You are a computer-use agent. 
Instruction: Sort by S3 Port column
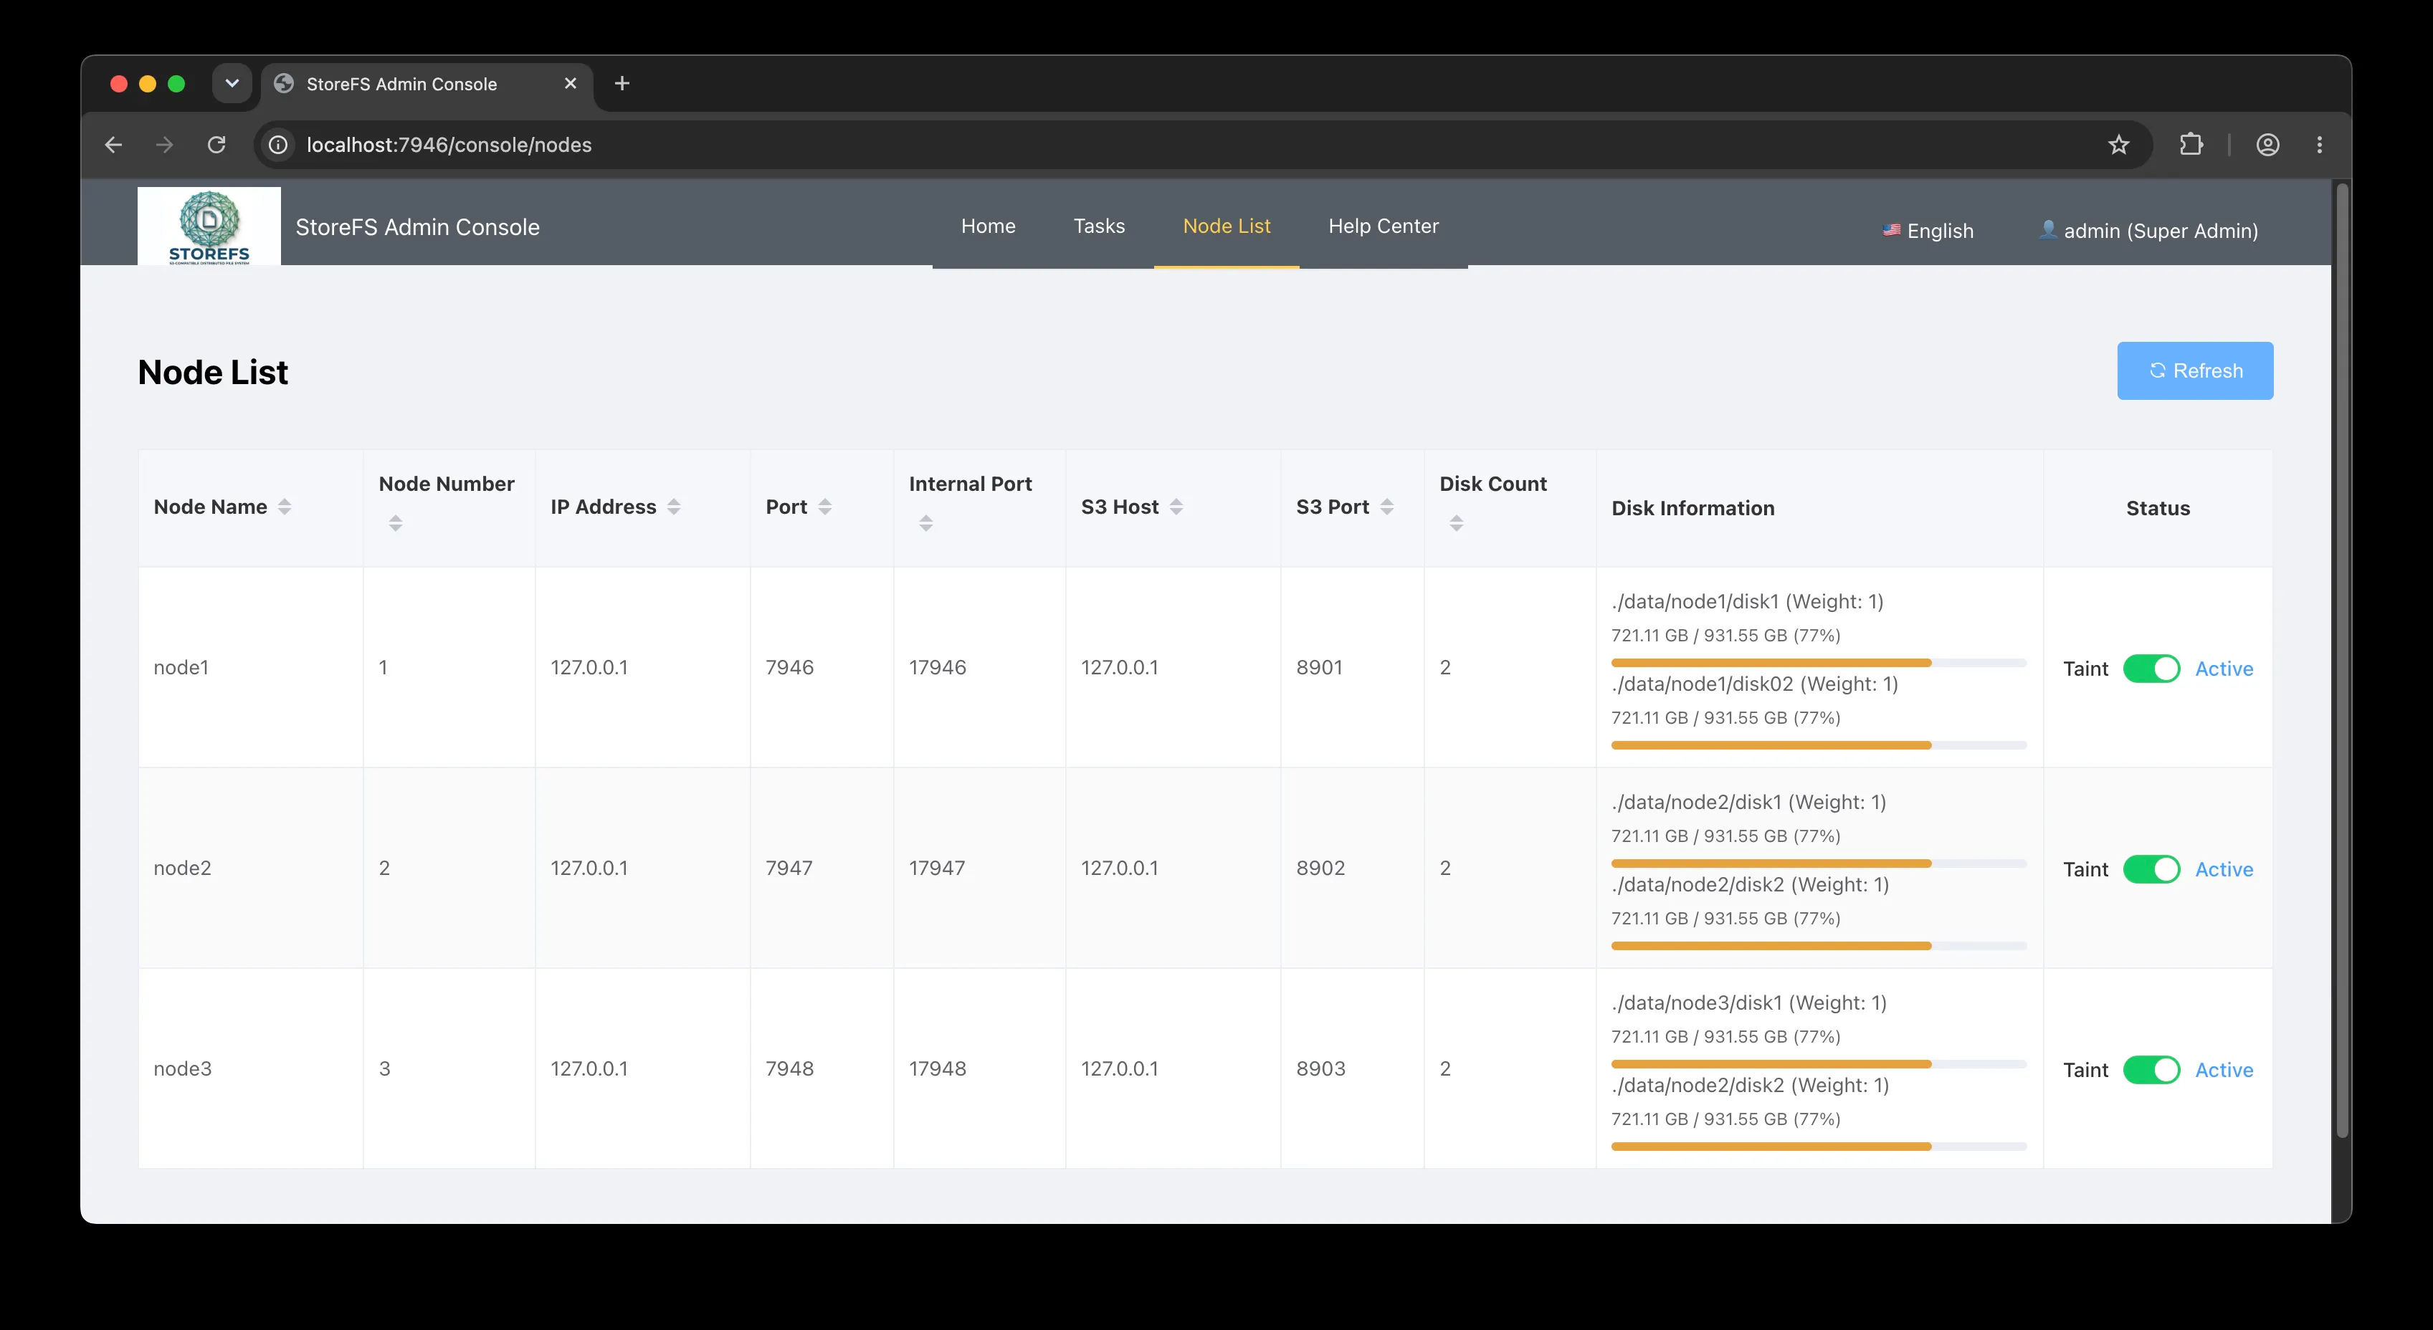(x=1386, y=507)
